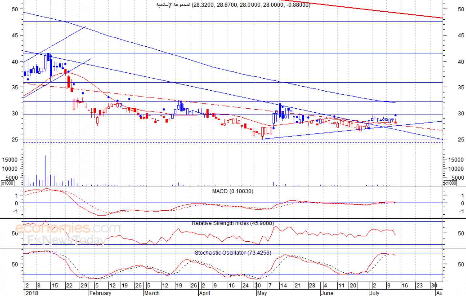Click the March label on date axis
Image resolution: width=466 pixels, height=296 pixels.
click(x=152, y=293)
